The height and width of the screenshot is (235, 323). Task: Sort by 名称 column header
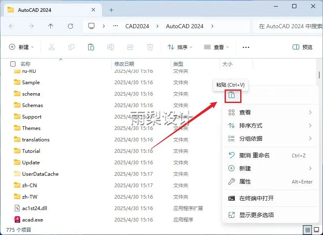pos(25,64)
